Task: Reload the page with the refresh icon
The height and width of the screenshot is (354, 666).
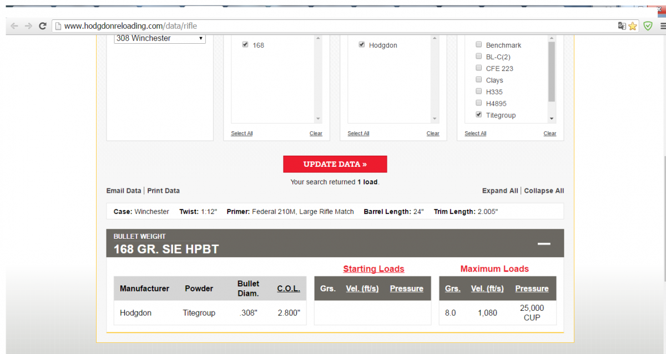Action: [x=43, y=26]
